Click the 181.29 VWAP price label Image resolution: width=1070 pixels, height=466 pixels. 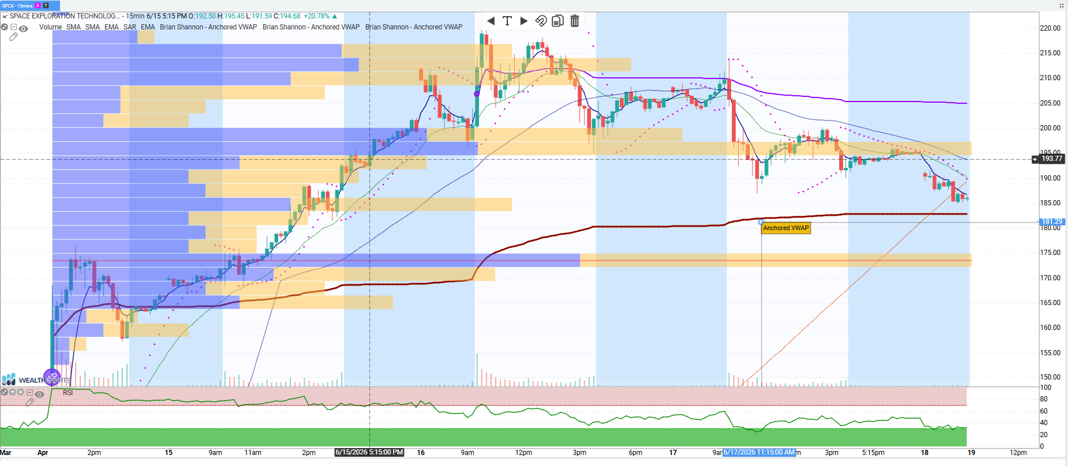pyautogui.click(x=1052, y=221)
